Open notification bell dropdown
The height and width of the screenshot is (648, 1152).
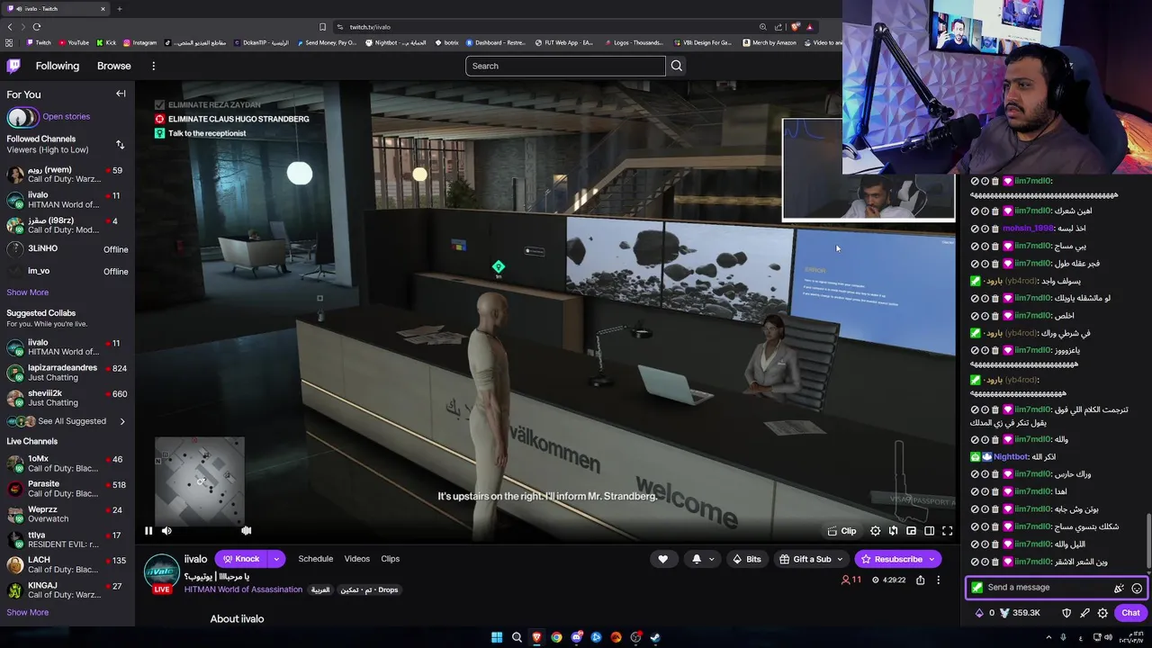[x=702, y=559]
